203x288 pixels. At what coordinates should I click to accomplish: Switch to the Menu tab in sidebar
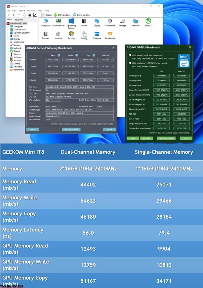[x=9, y=19]
